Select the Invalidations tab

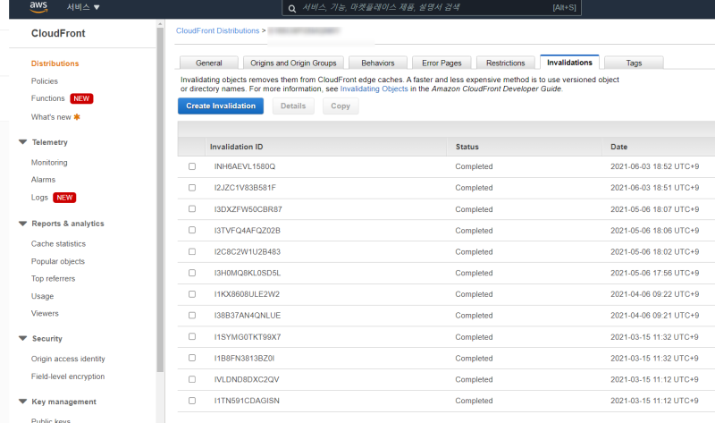(569, 62)
